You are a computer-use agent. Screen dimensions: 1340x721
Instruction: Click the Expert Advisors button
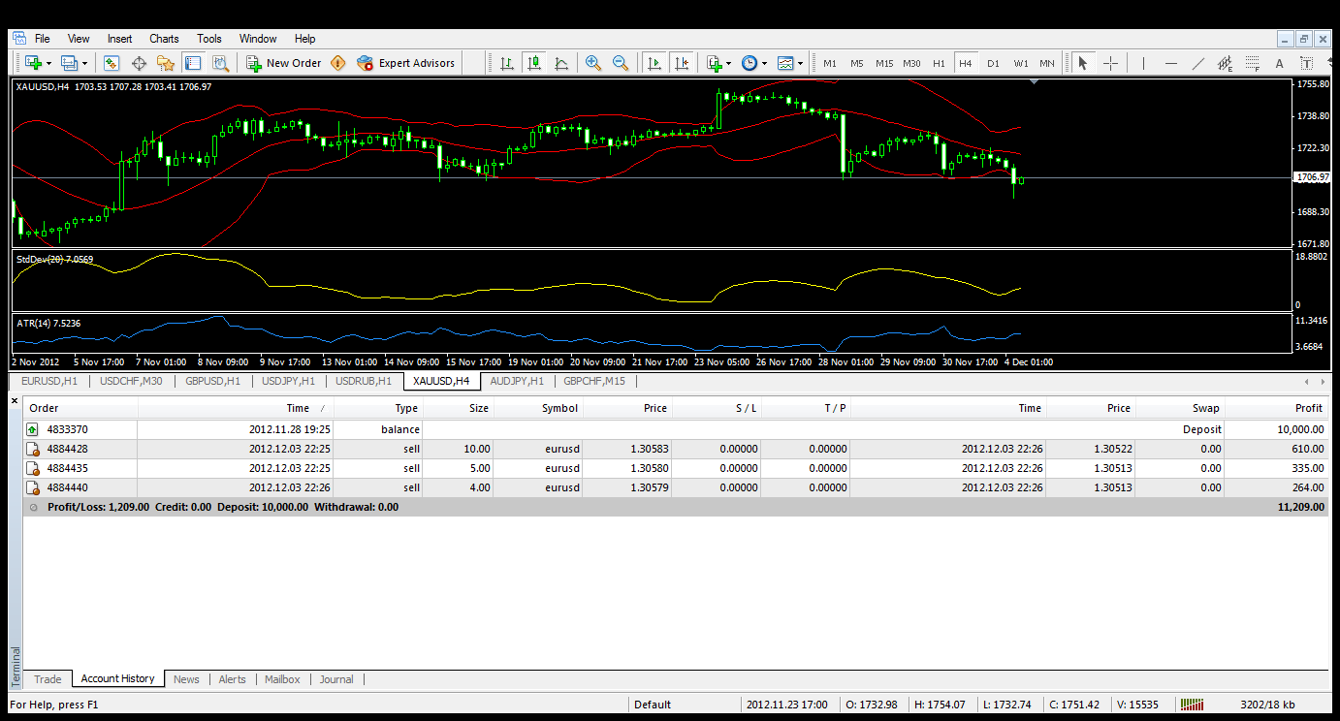405,63
